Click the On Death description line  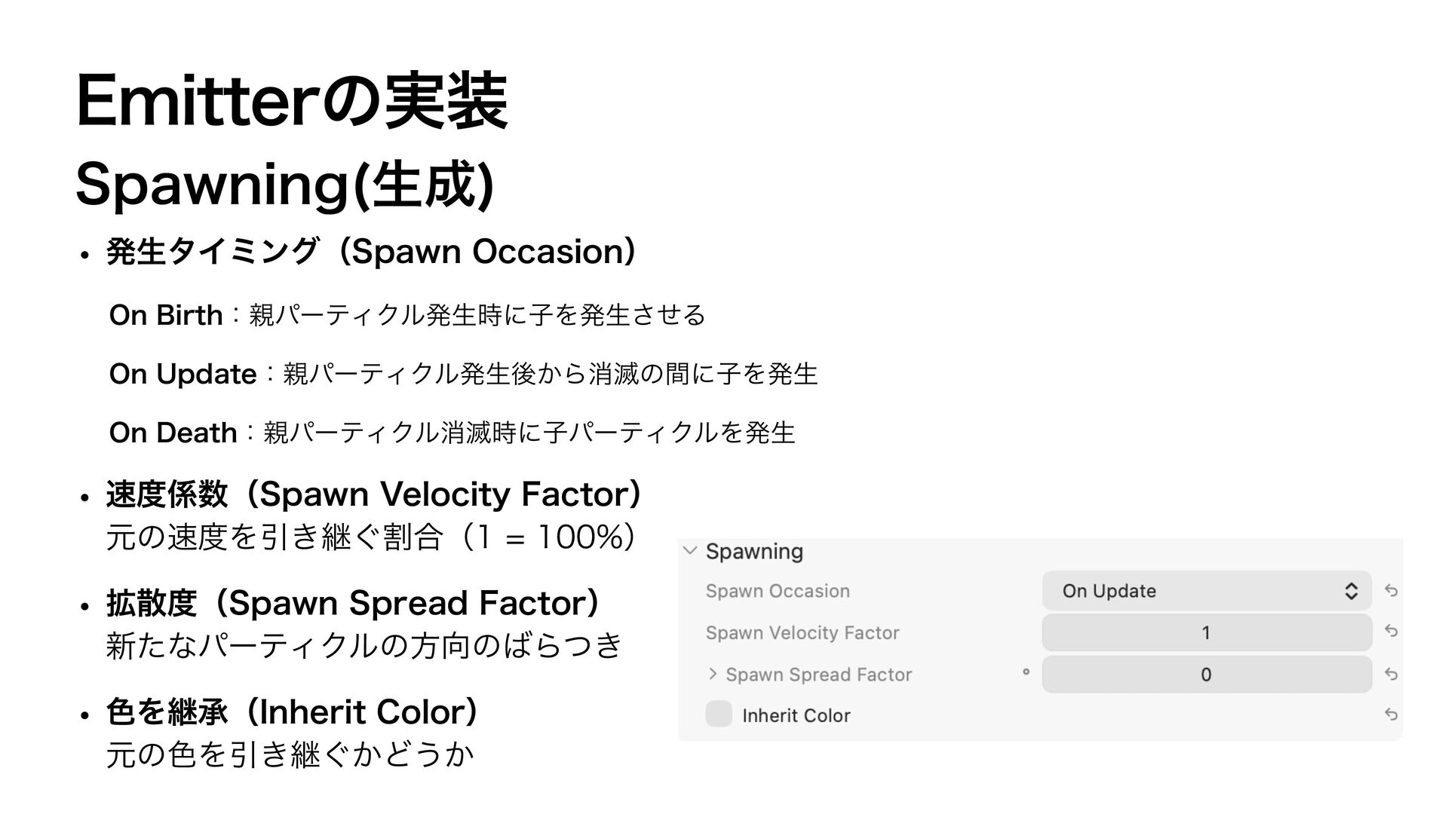click(452, 433)
